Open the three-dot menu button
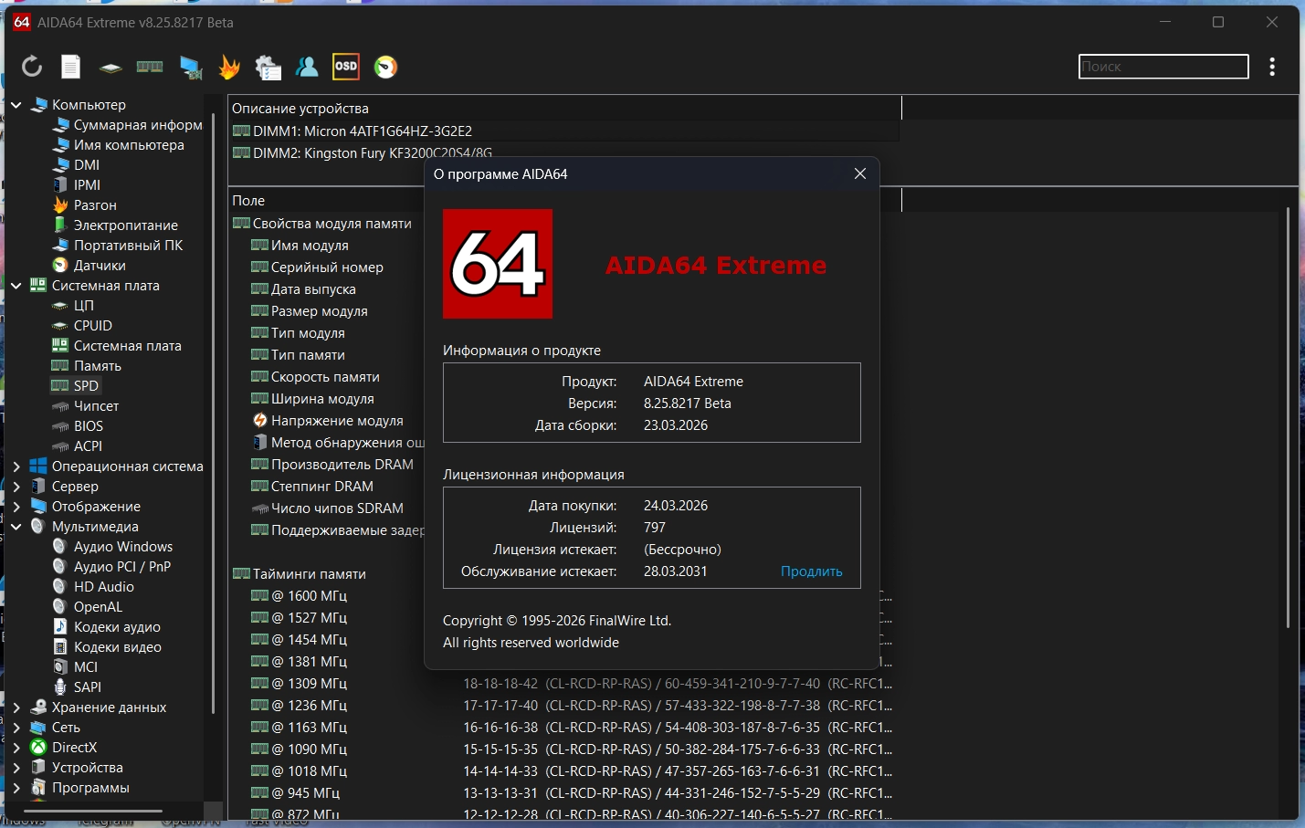The image size is (1305, 828). 1272,67
